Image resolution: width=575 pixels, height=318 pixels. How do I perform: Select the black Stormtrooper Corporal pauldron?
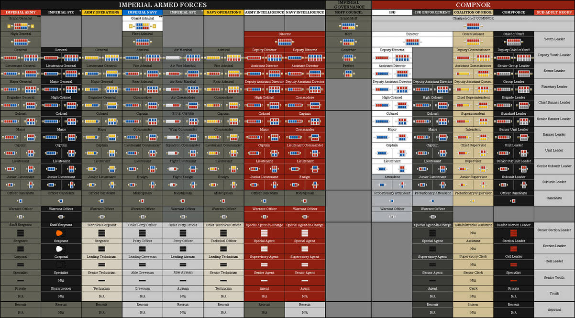click(61, 264)
